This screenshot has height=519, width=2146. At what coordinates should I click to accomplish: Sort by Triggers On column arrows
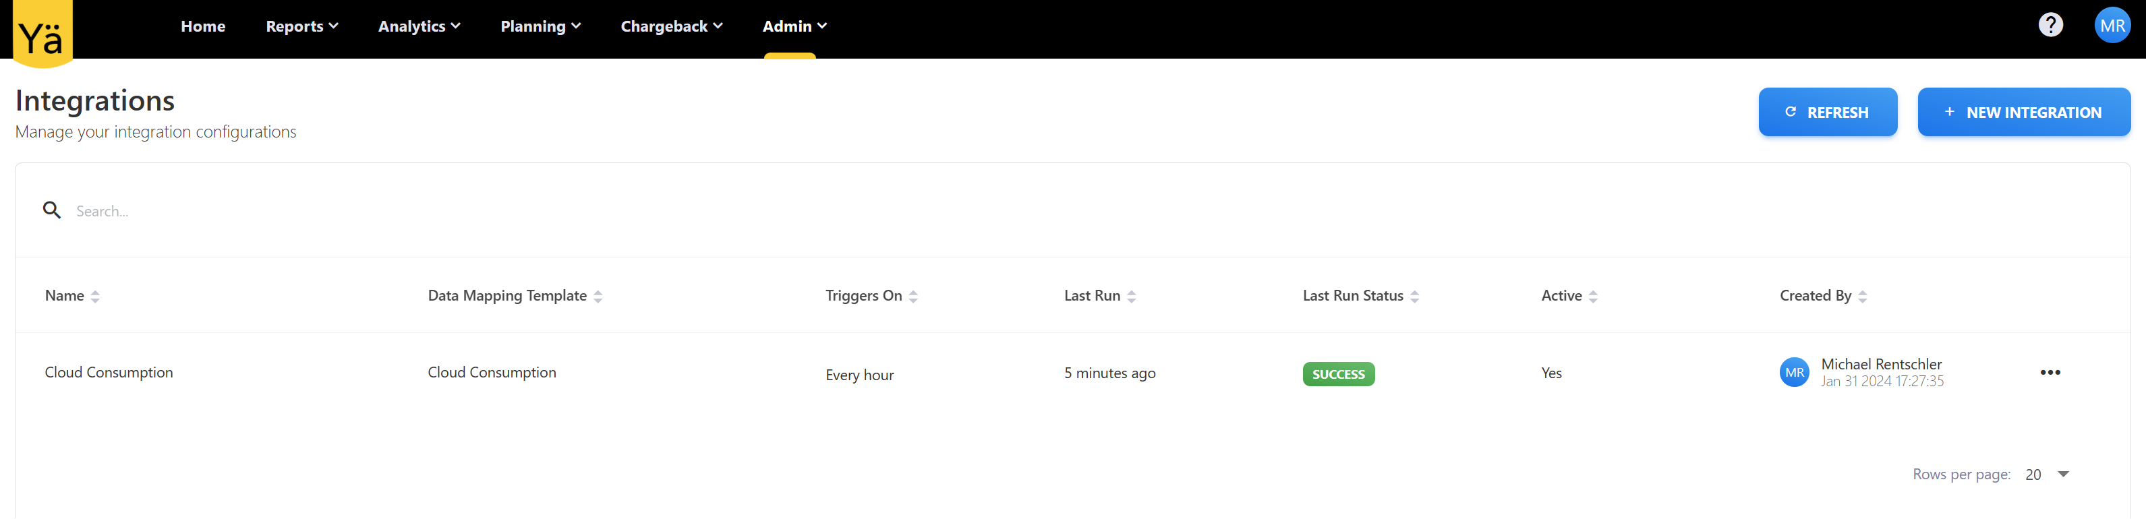(913, 297)
